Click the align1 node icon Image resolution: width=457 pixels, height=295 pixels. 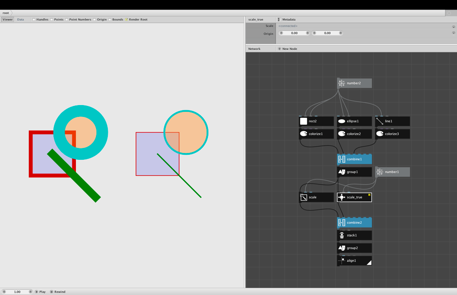(341, 261)
